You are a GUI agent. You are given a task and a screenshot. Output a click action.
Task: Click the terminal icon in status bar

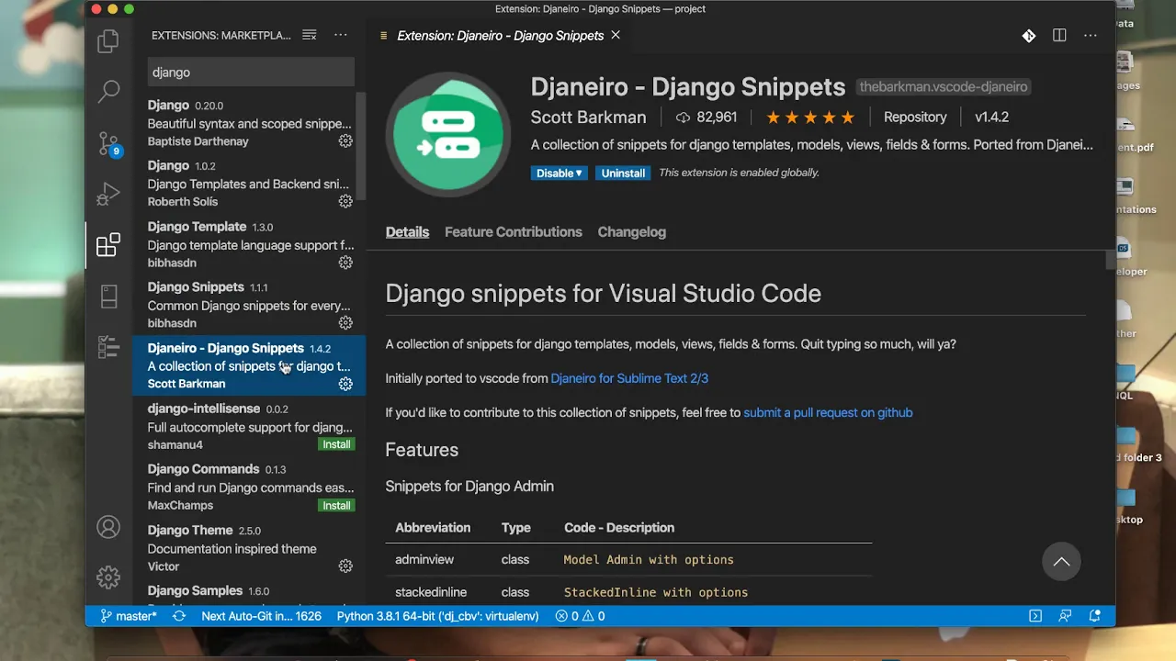[x=1035, y=616]
